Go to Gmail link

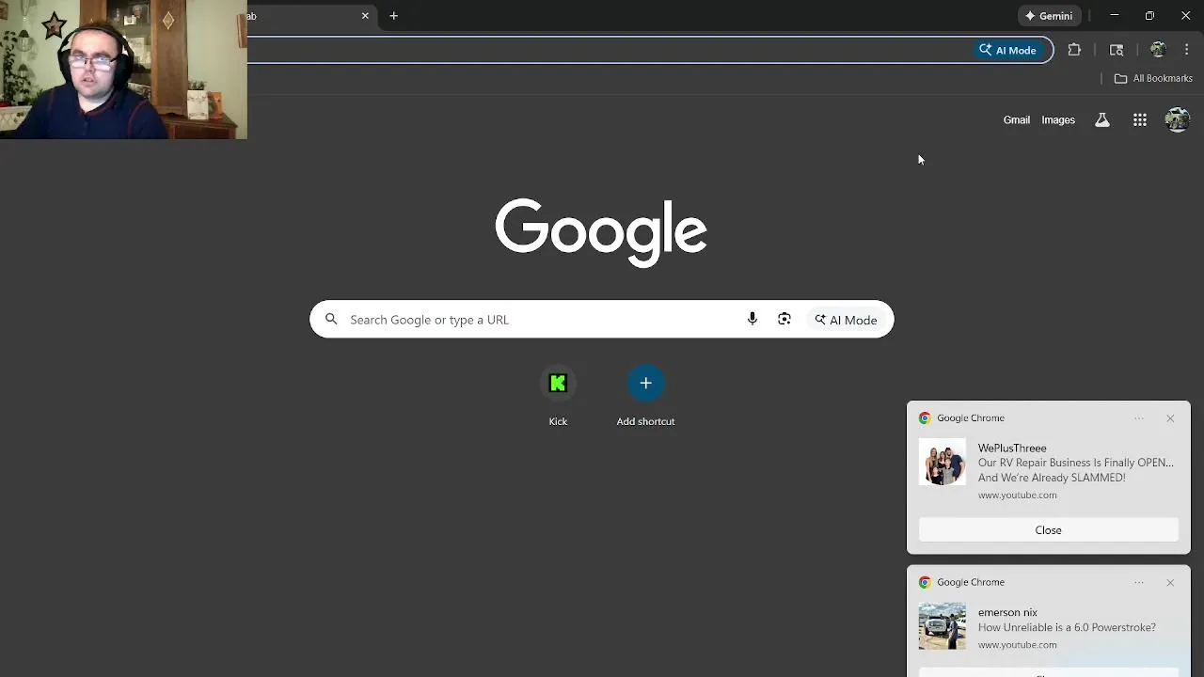[1016, 120]
